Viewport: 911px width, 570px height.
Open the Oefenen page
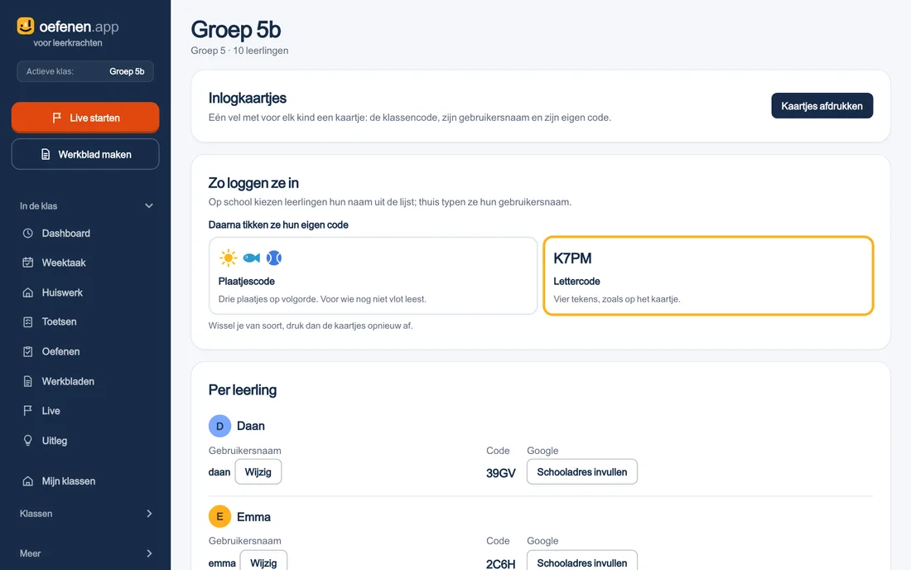click(85, 351)
